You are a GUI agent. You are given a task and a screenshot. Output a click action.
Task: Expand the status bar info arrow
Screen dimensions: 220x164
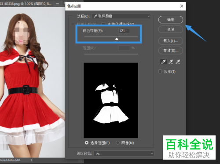click(31, 160)
